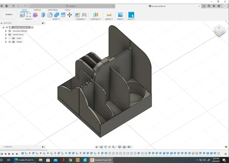
Task: Switch to the SHEET METAL tab
Action: pyautogui.click(x=53, y=10)
